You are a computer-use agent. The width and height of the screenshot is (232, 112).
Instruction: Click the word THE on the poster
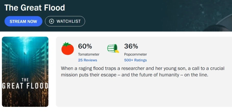pos(25,80)
